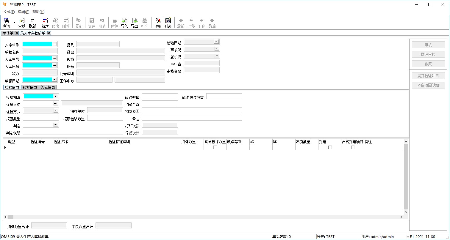Open the 文件(F) menu
The image size is (450, 240).
[x=9, y=12]
